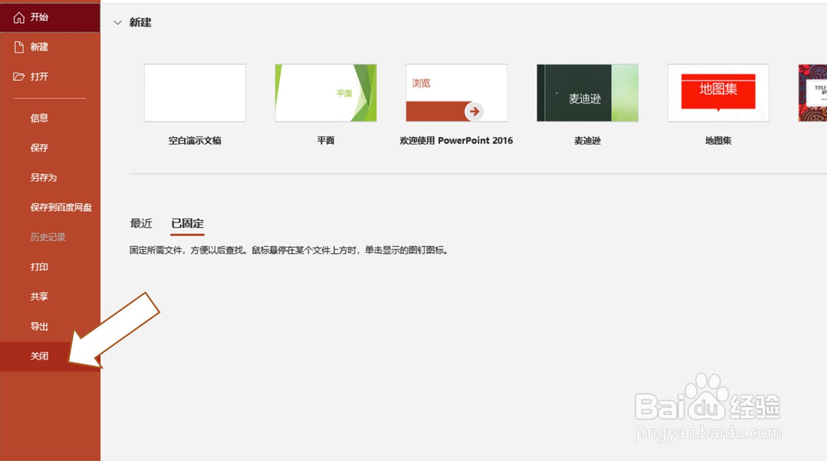Click the 地图集 caption under thumbnail

pyautogui.click(x=718, y=140)
